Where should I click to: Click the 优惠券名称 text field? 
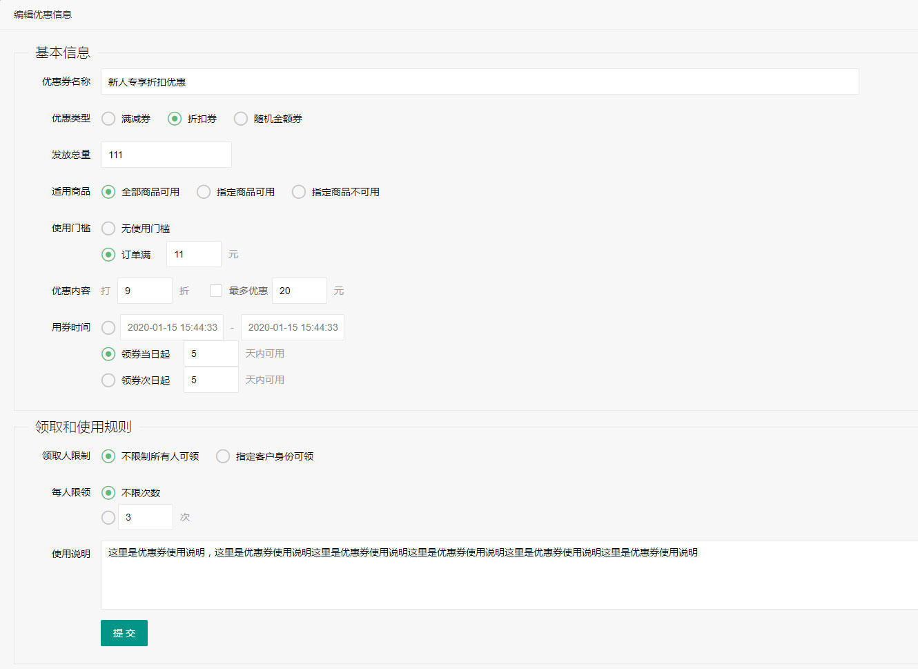[480, 81]
